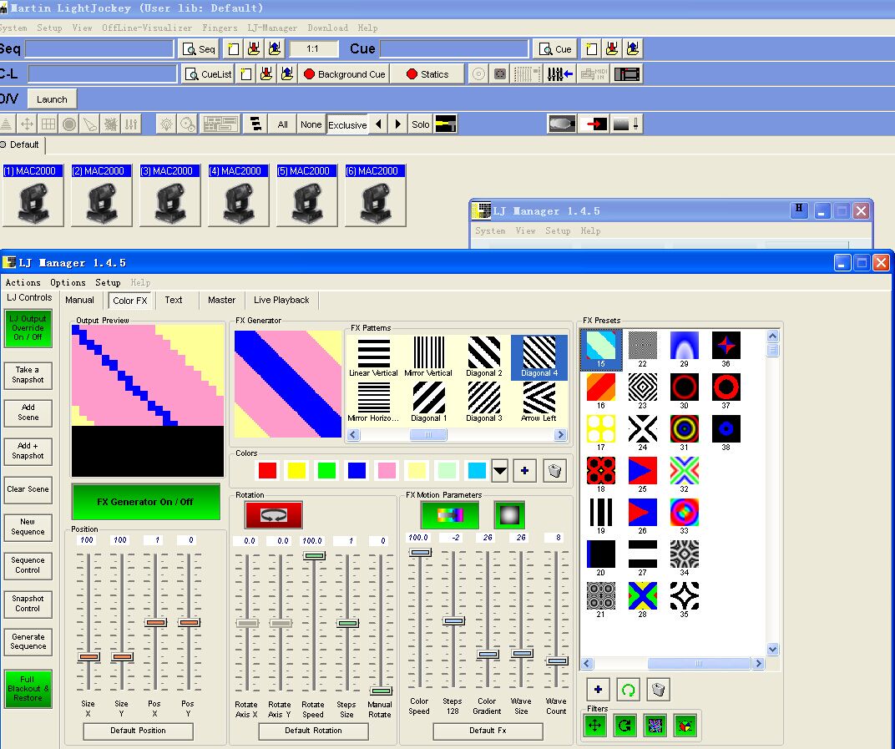Switch to the Manual tab
The image size is (895, 749).
[79, 300]
